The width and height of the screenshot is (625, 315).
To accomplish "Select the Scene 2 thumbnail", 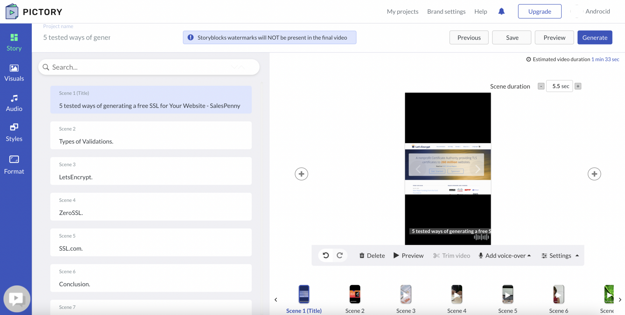I will point(355,294).
